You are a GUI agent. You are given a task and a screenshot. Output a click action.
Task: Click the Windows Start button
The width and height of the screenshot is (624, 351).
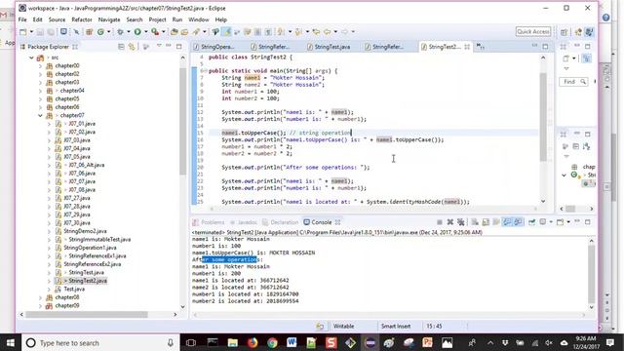coord(11,342)
